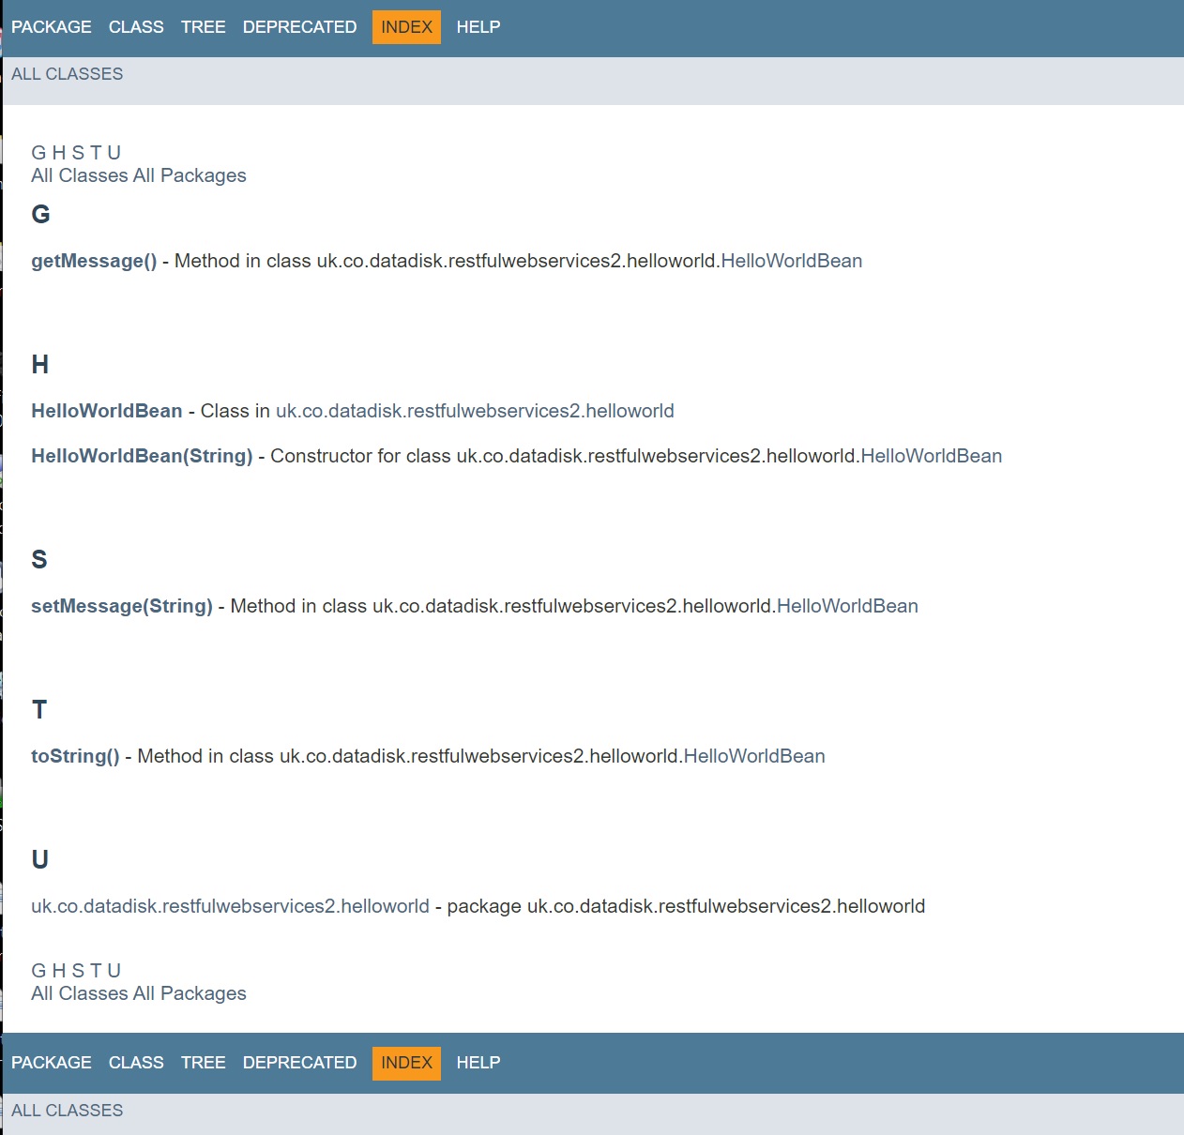The image size is (1184, 1135).
Task: Click INDEX tab in the bottom navigation bar
Action: (x=406, y=1063)
